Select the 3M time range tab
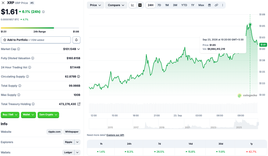This screenshot has height=156, width=268. pos(175,5)
